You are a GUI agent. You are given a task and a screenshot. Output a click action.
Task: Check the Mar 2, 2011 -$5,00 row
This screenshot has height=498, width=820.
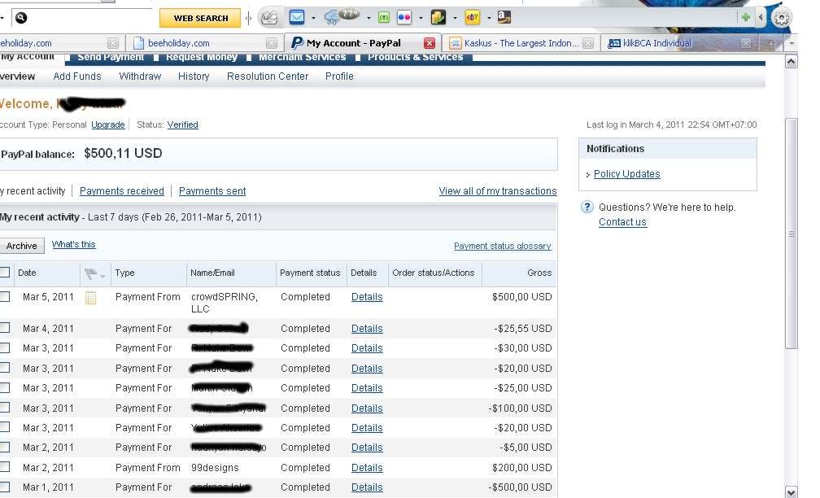point(5,448)
